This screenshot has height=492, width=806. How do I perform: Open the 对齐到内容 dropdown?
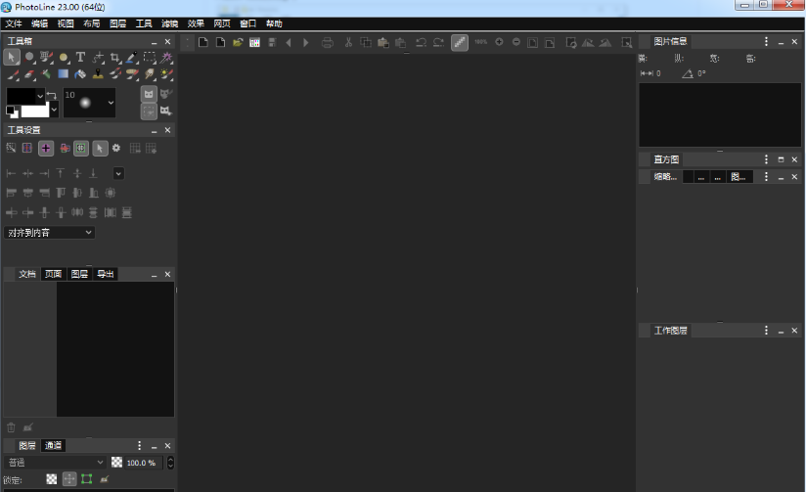(50, 233)
